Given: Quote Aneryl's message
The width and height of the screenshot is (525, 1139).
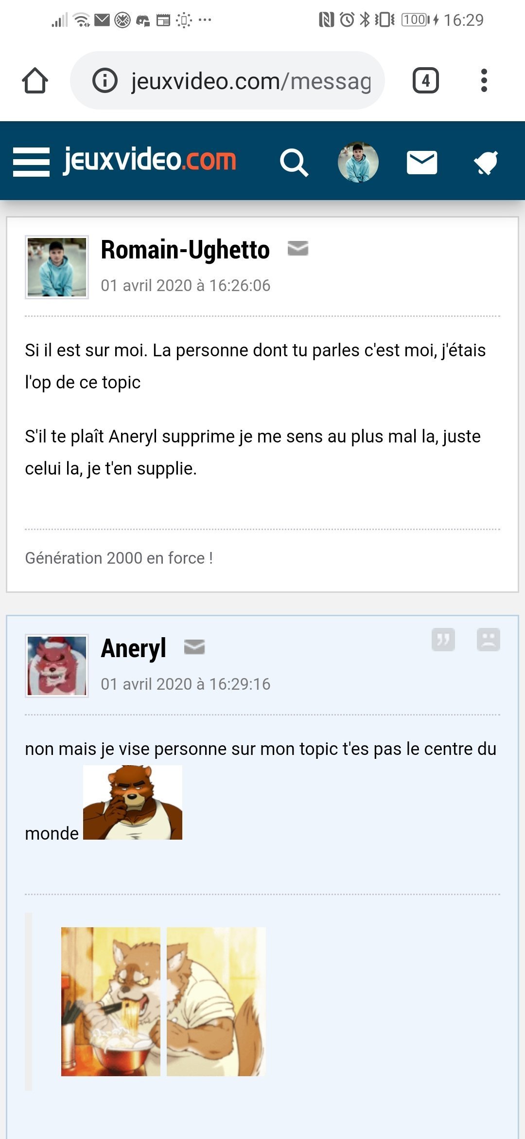Looking at the screenshot, I should [x=443, y=640].
